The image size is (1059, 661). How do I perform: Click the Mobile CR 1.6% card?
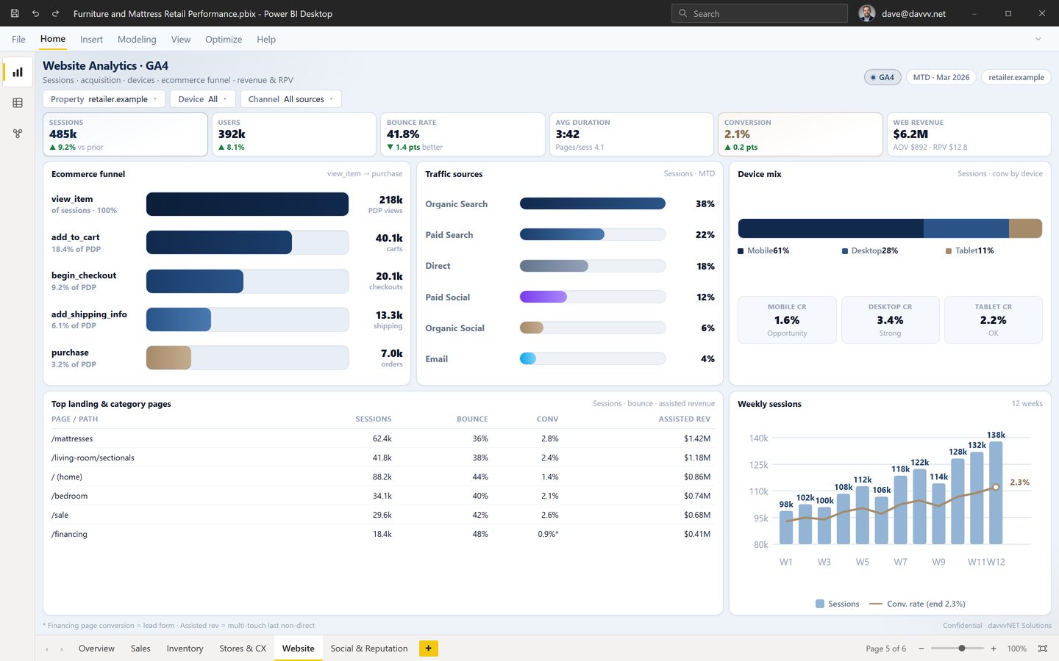tap(787, 319)
